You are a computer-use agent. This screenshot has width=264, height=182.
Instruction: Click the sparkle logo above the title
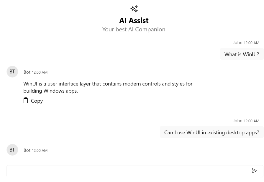click(134, 9)
